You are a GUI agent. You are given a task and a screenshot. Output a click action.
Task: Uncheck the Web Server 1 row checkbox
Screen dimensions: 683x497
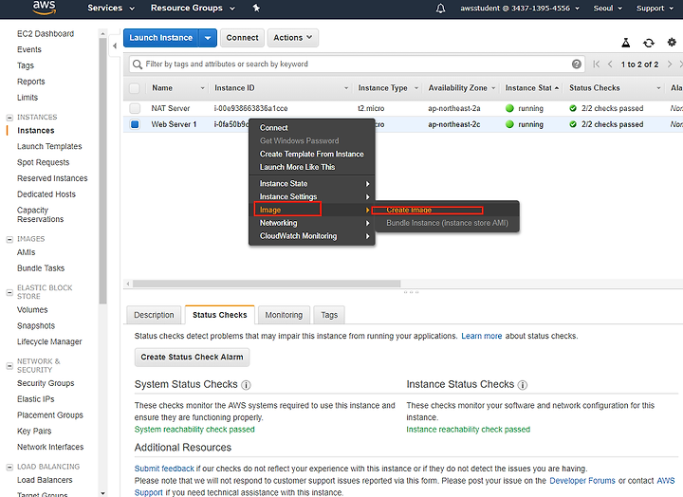point(135,124)
